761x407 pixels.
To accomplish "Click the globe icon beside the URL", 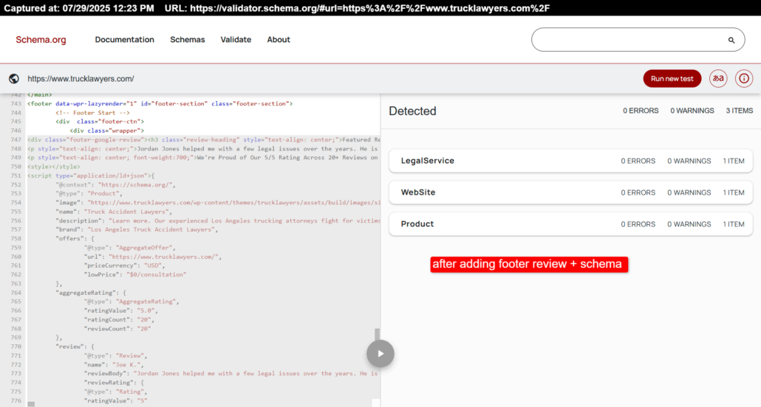I will 14,78.
